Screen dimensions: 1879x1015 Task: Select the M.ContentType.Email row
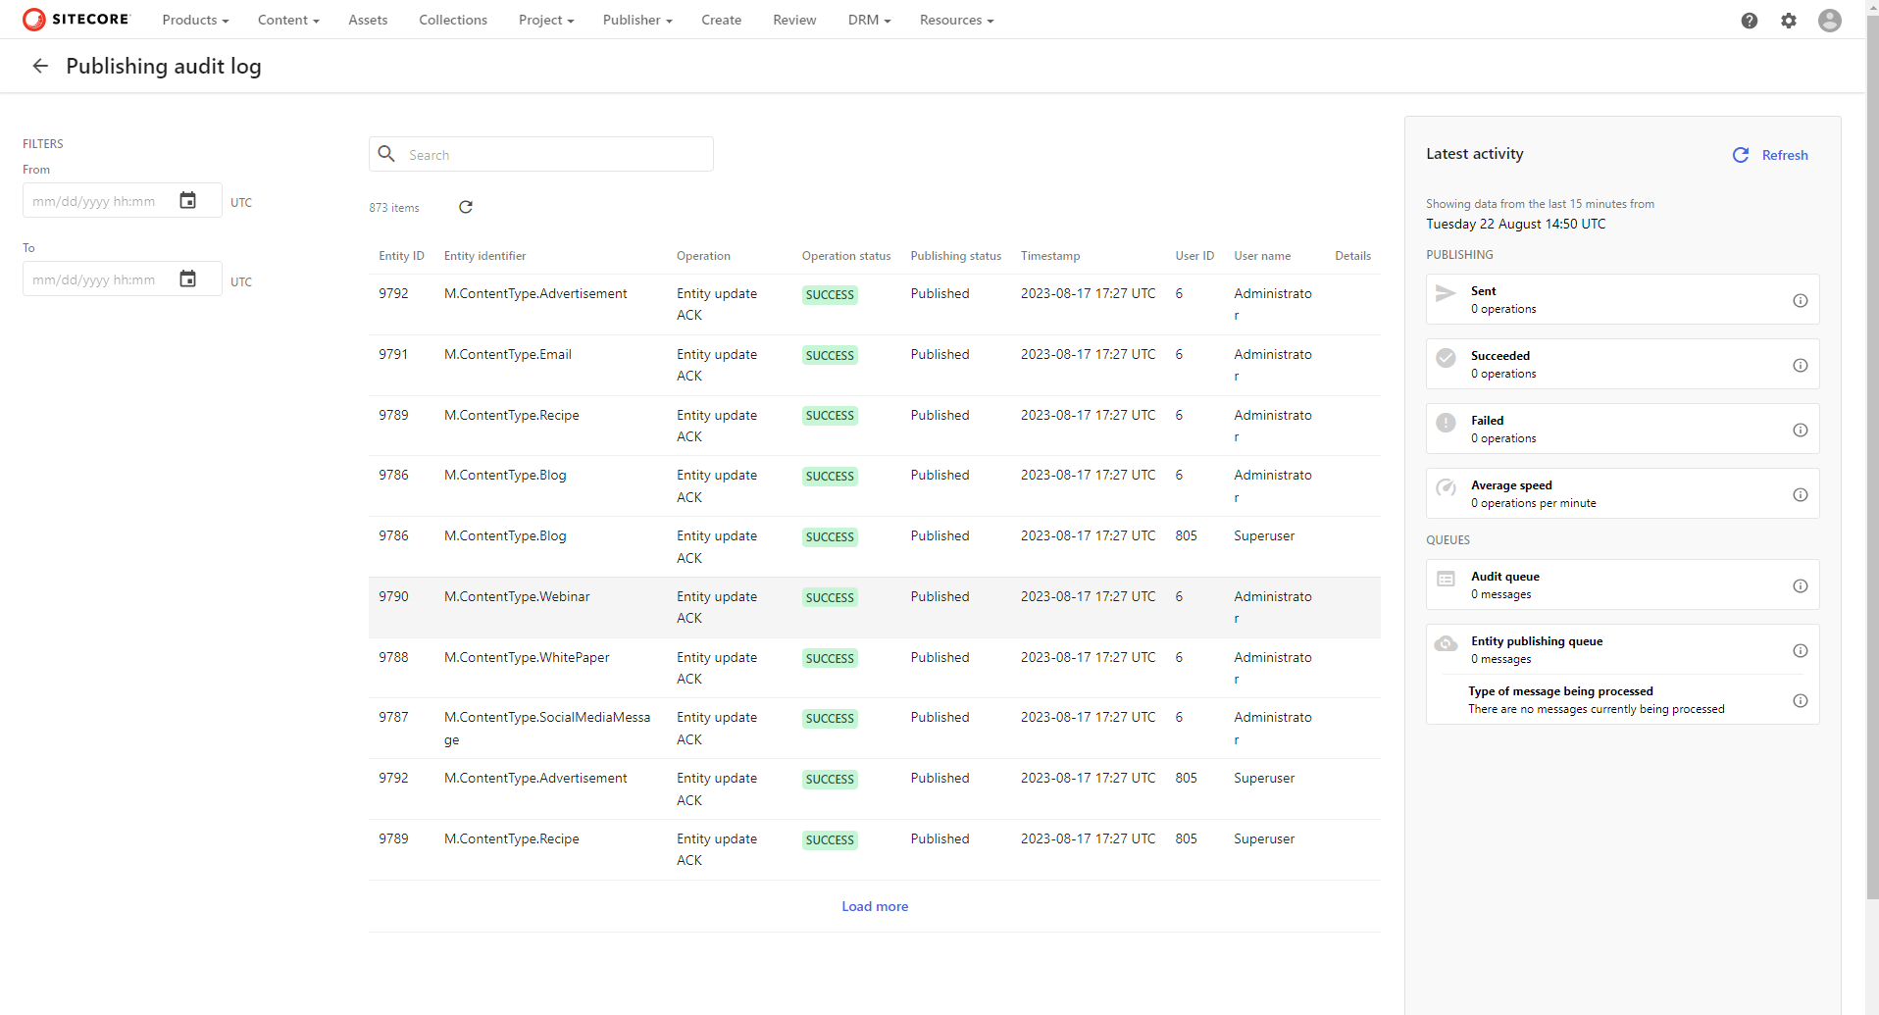875,365
